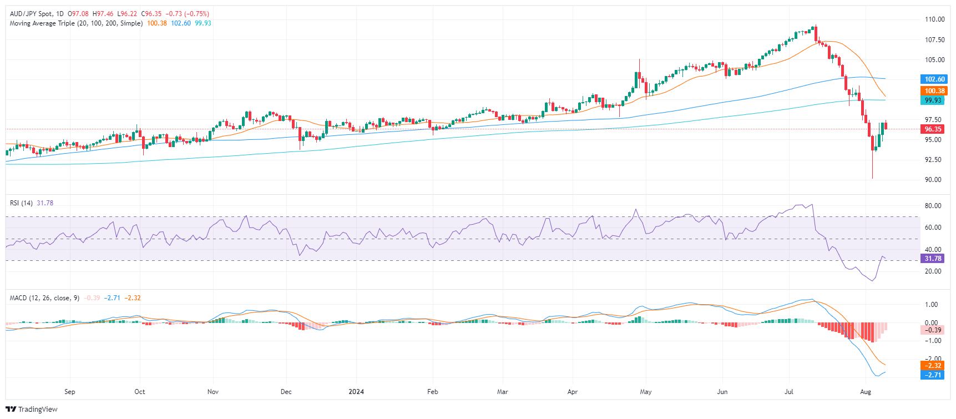Click the 97.50 price axis label
This screenshot has width=956, height=419.
click(933, 120)
